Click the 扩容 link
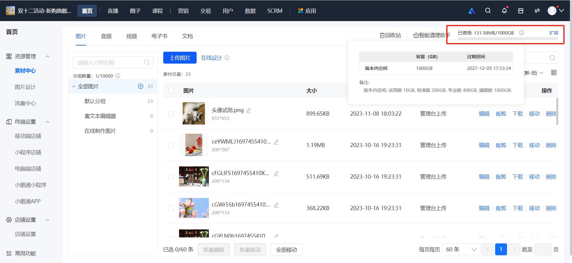The height and width of the screenshot is (263, 572). tap(554, 33)
